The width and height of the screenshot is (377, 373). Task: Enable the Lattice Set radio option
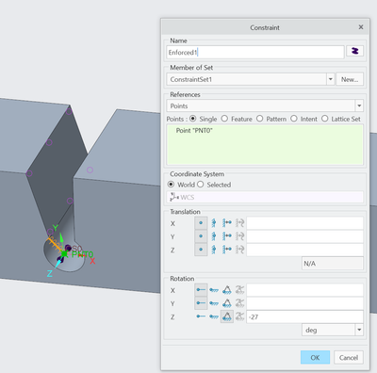click(325, 119)
